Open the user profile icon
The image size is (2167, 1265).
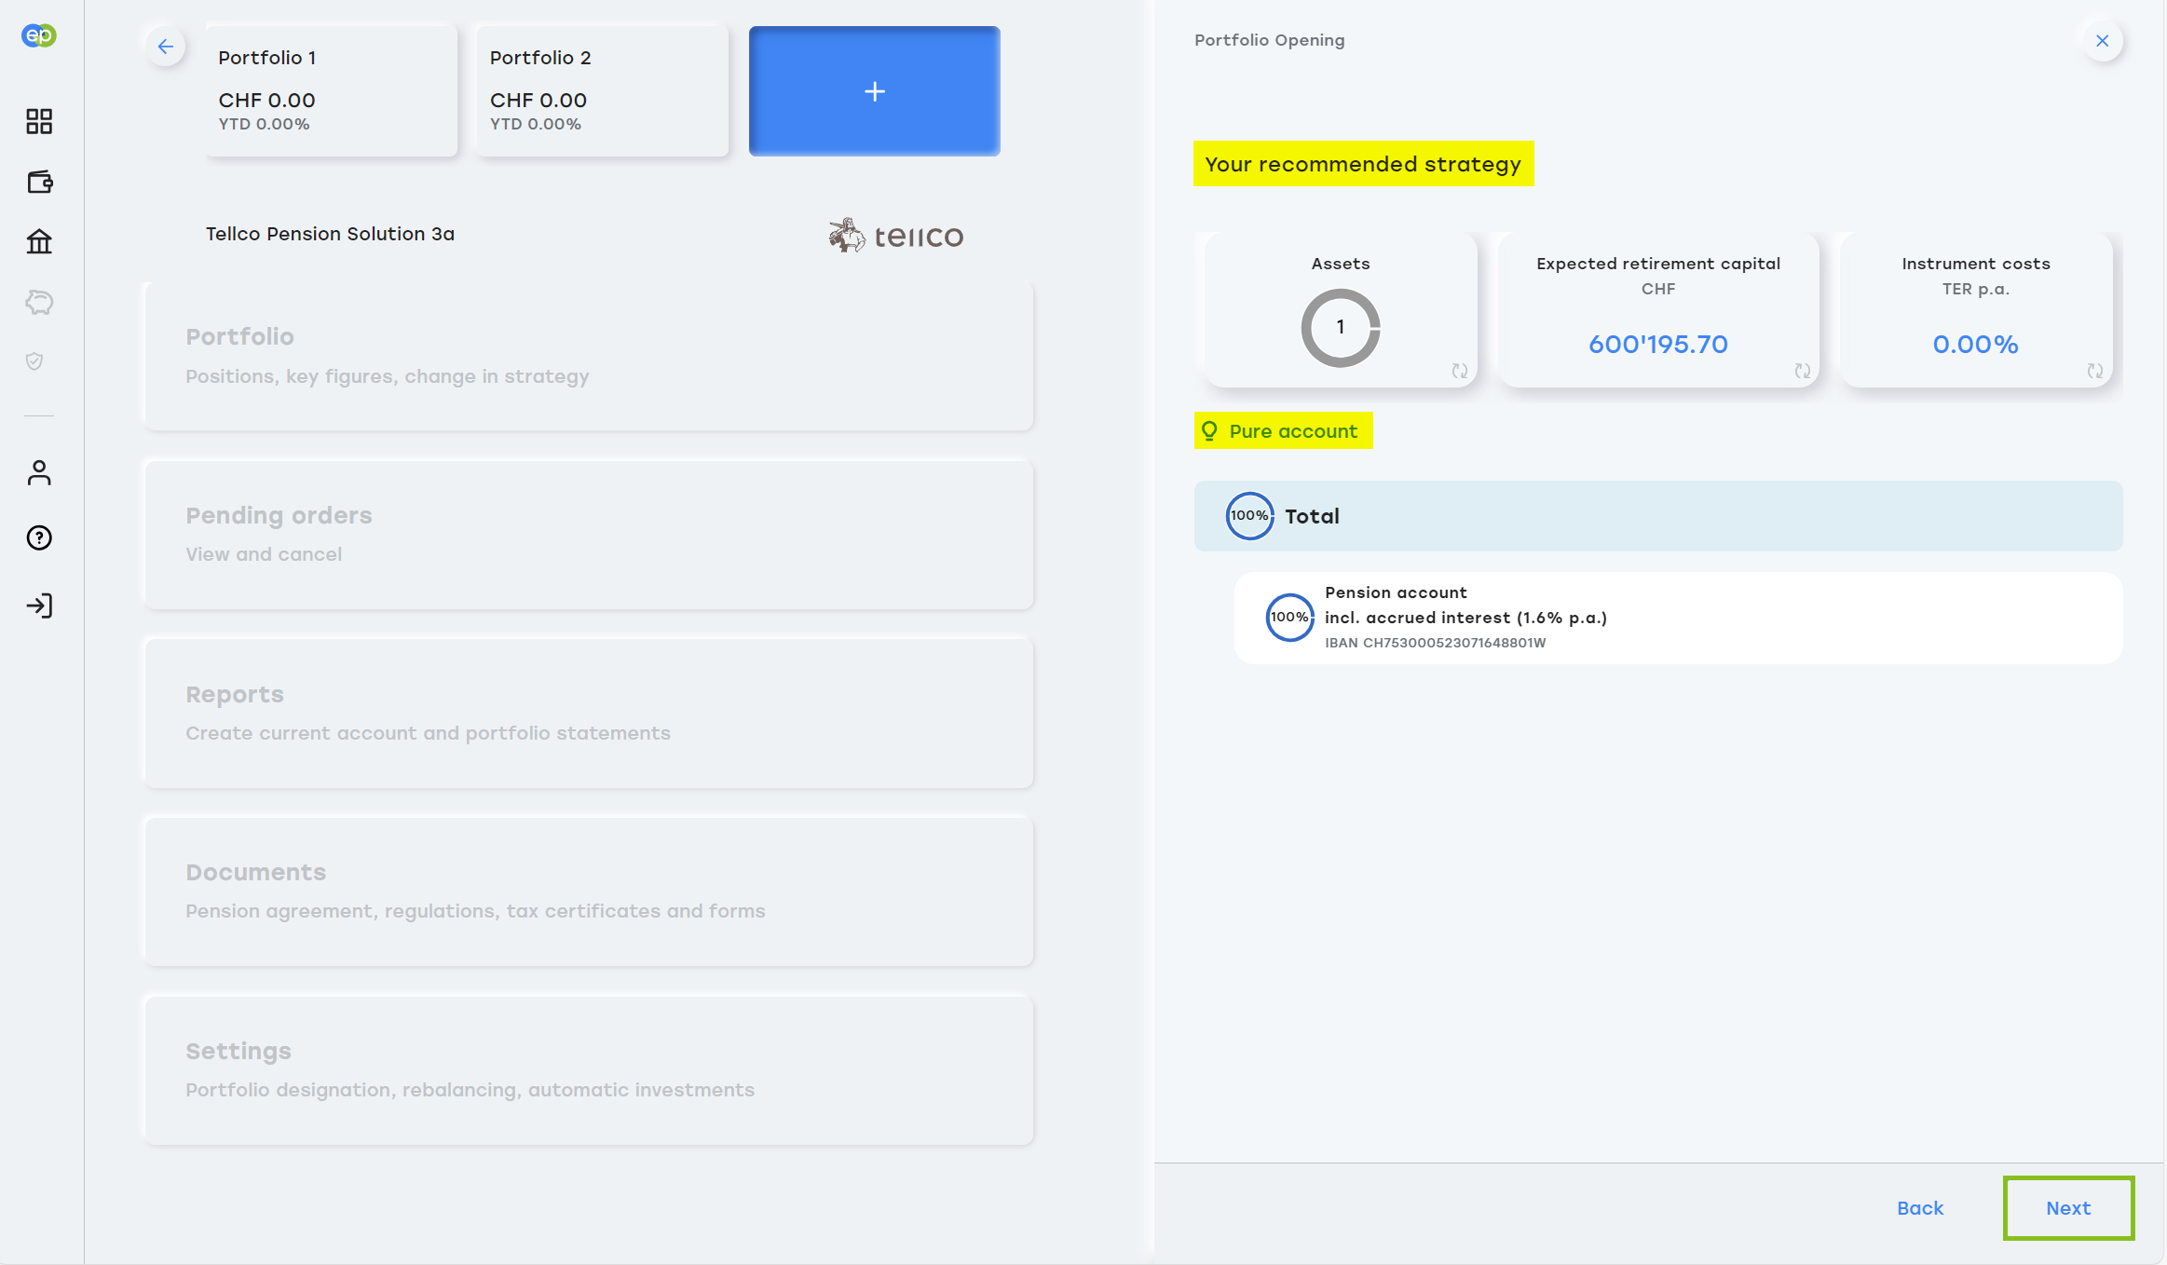(x=39, y=473)
